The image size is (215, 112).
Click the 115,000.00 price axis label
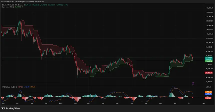pos(209,30)
